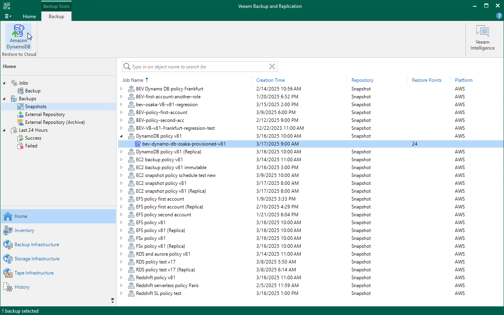Expand DynamoDB policy v81 (Replica) row
Image resolution: width=504 pixels, height=315 pixels.
(121, 152)
